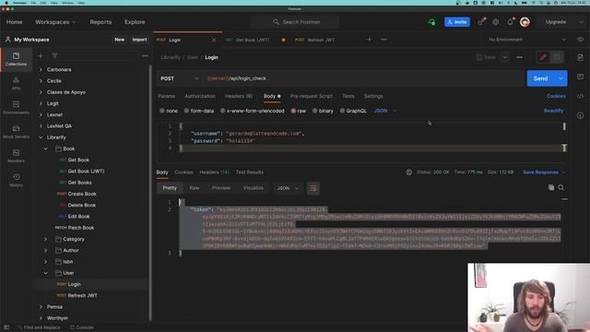
Task: Click the Beautify link
Action: [x=553, y=111]
